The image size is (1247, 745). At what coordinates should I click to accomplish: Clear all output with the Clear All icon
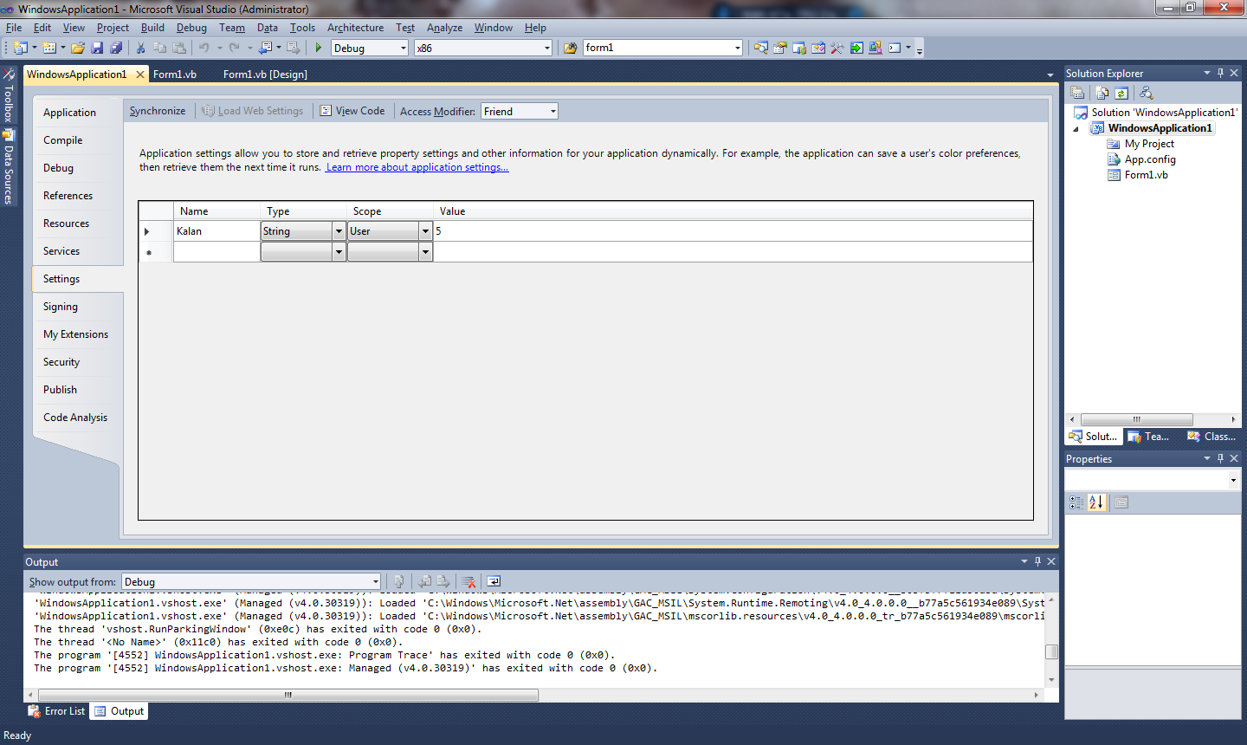click(468, 581)
